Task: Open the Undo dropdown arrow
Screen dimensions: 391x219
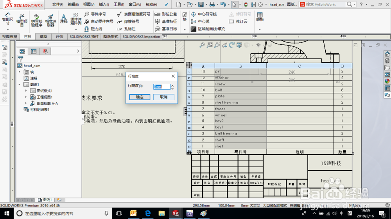Action: tap(228, 4)
